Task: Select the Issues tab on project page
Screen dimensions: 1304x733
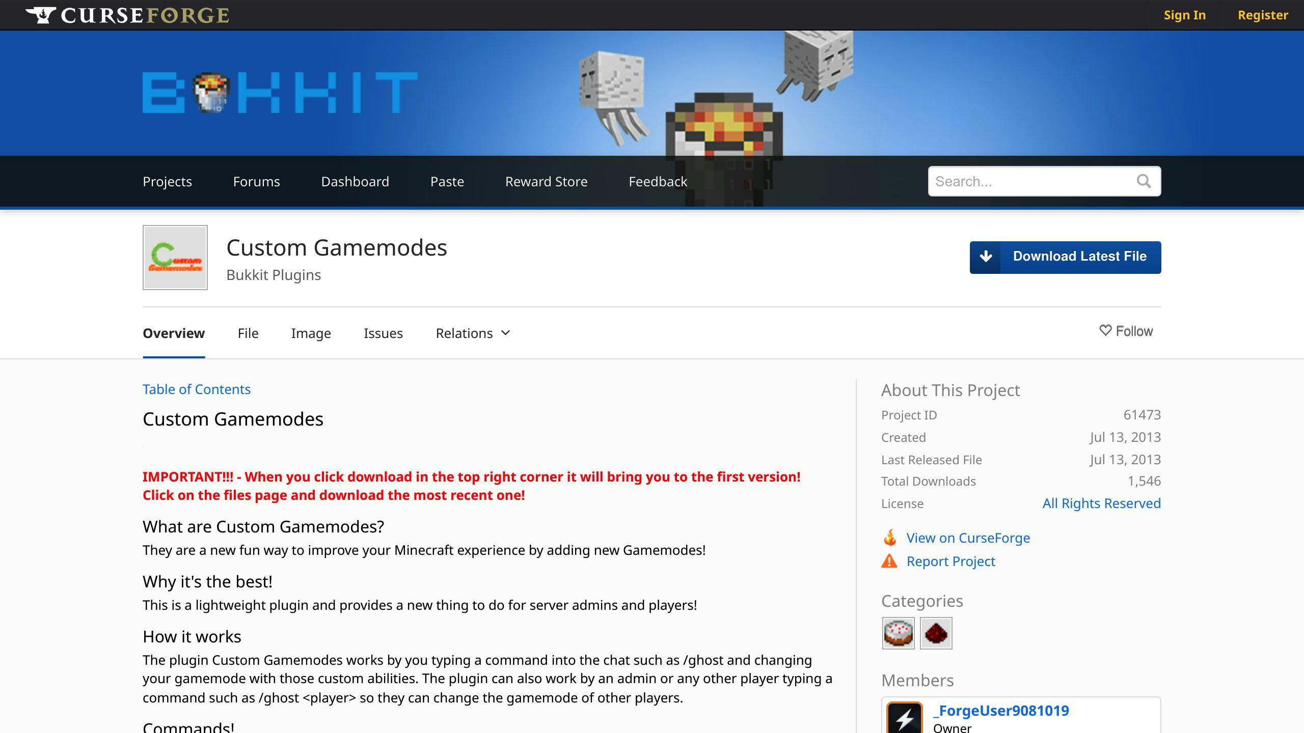Action: pyautogui.click(x=384, y=332)
